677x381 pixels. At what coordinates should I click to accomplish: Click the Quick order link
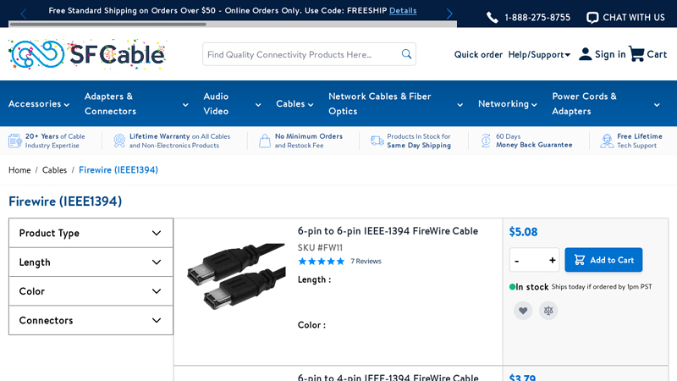coord(478,54)
